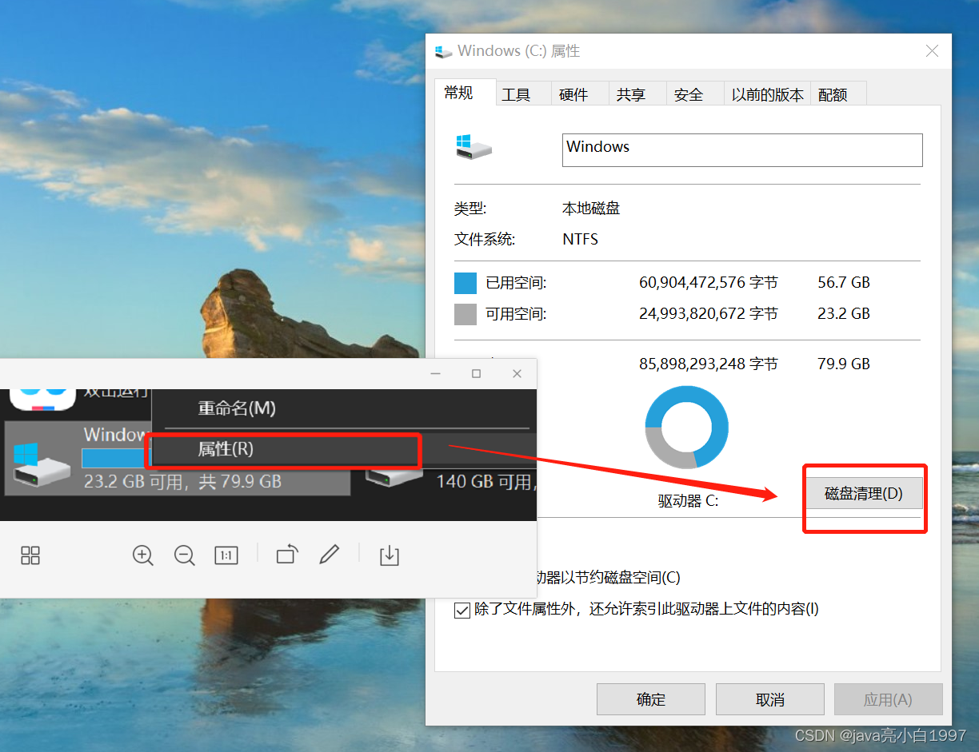Click the 本地磁盘 type value

coord(591,209)
